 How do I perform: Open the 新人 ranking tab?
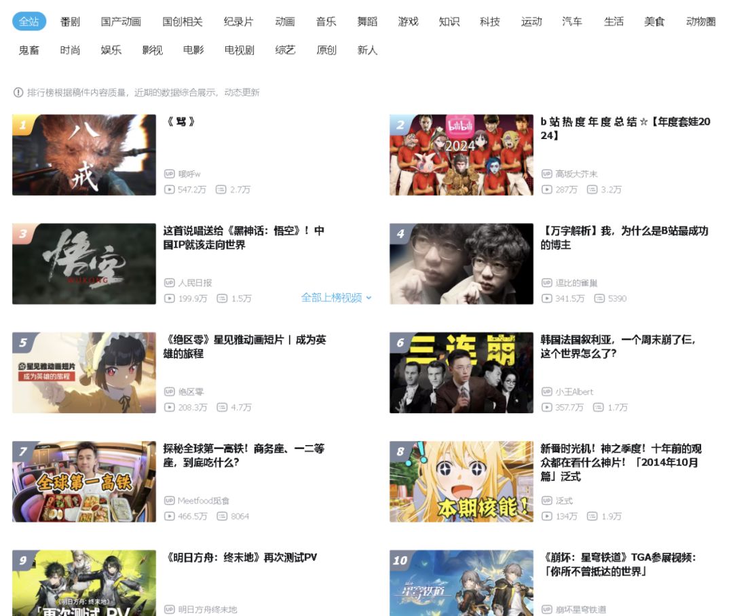(x=367, y=50)
